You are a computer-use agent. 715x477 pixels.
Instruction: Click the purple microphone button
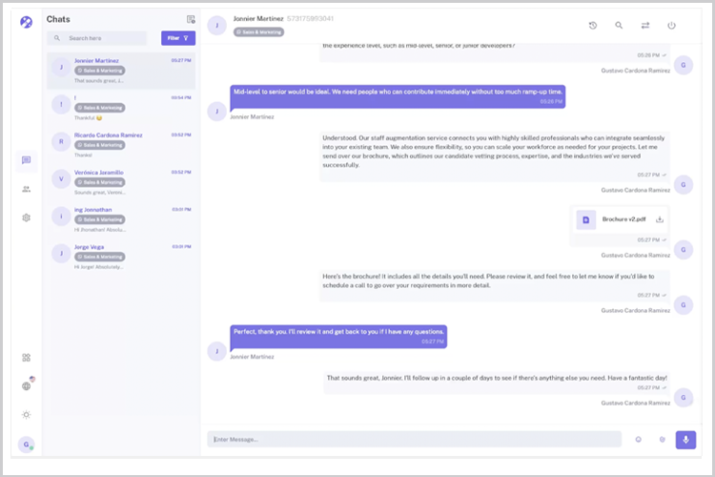coord(684,439)
